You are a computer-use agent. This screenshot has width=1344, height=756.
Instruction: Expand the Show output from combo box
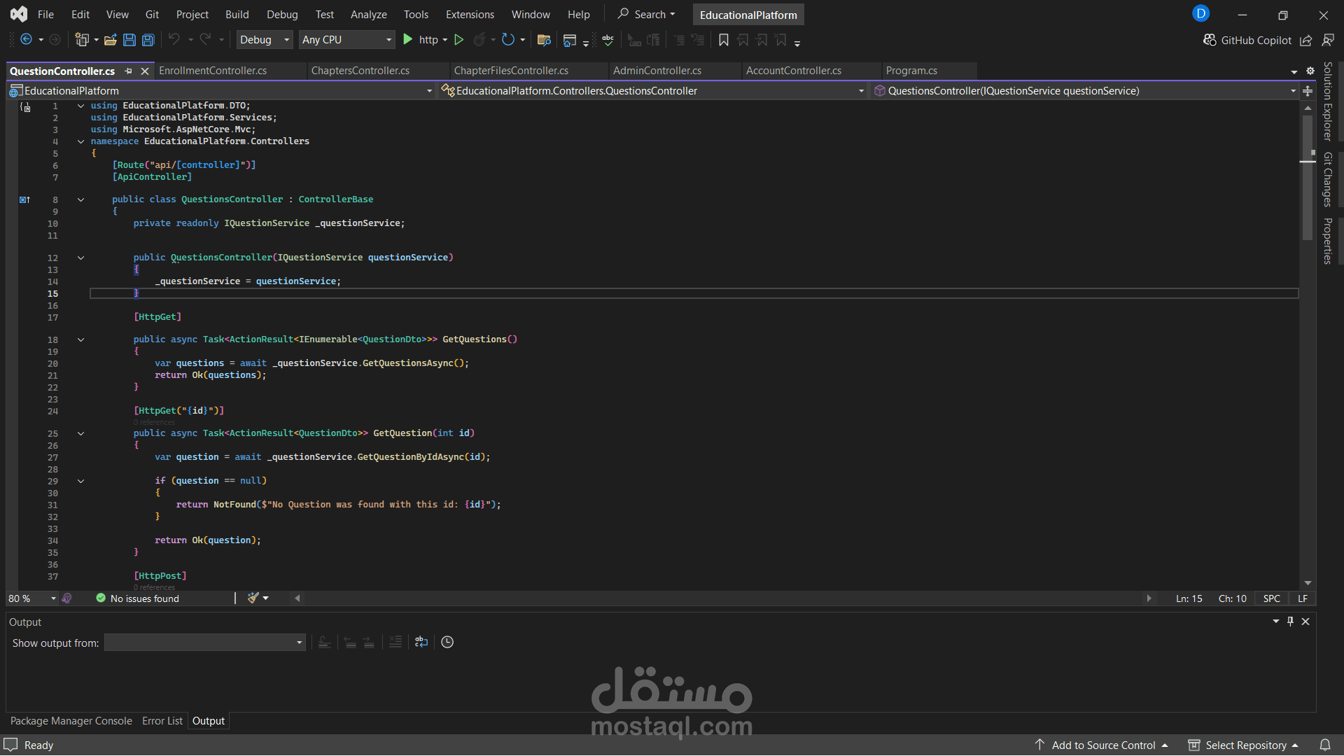(x=205, y=643)
